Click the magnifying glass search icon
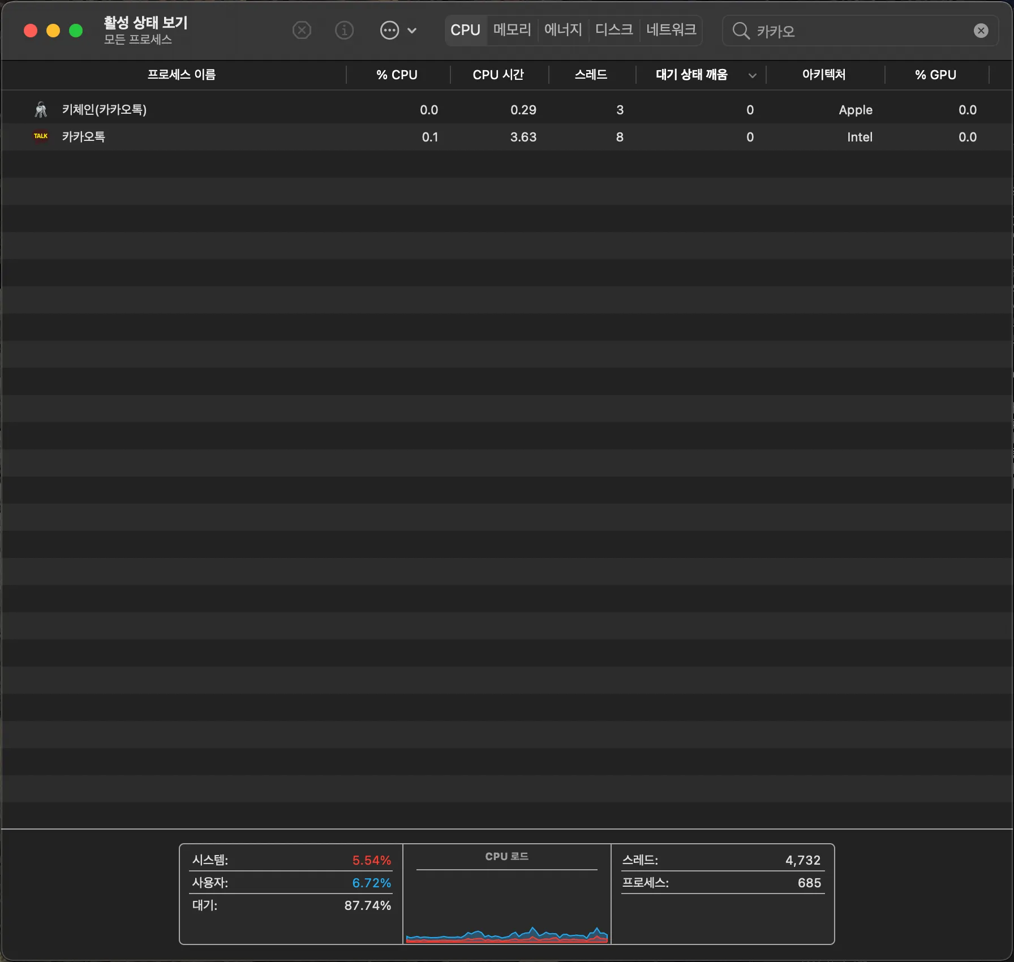The image size is (1014, 962). (741, 31)
